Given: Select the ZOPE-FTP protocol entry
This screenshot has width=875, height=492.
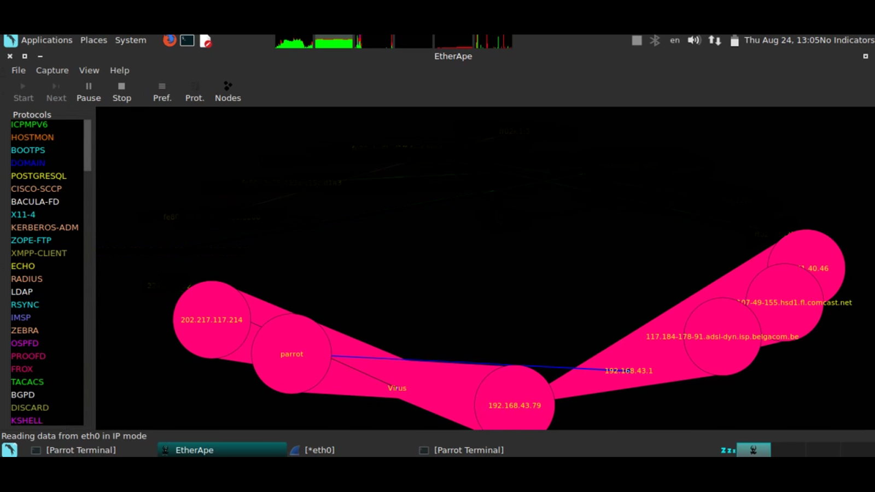Looking at the screenshot, I should pyautogui.click(x=31, y=240).
